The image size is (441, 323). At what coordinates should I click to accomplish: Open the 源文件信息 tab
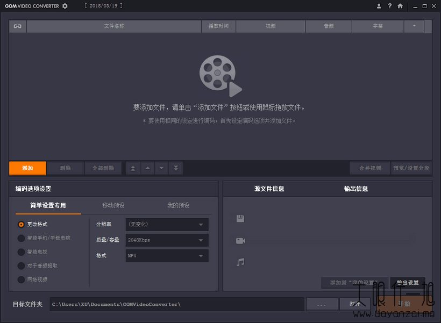point(269,189)
